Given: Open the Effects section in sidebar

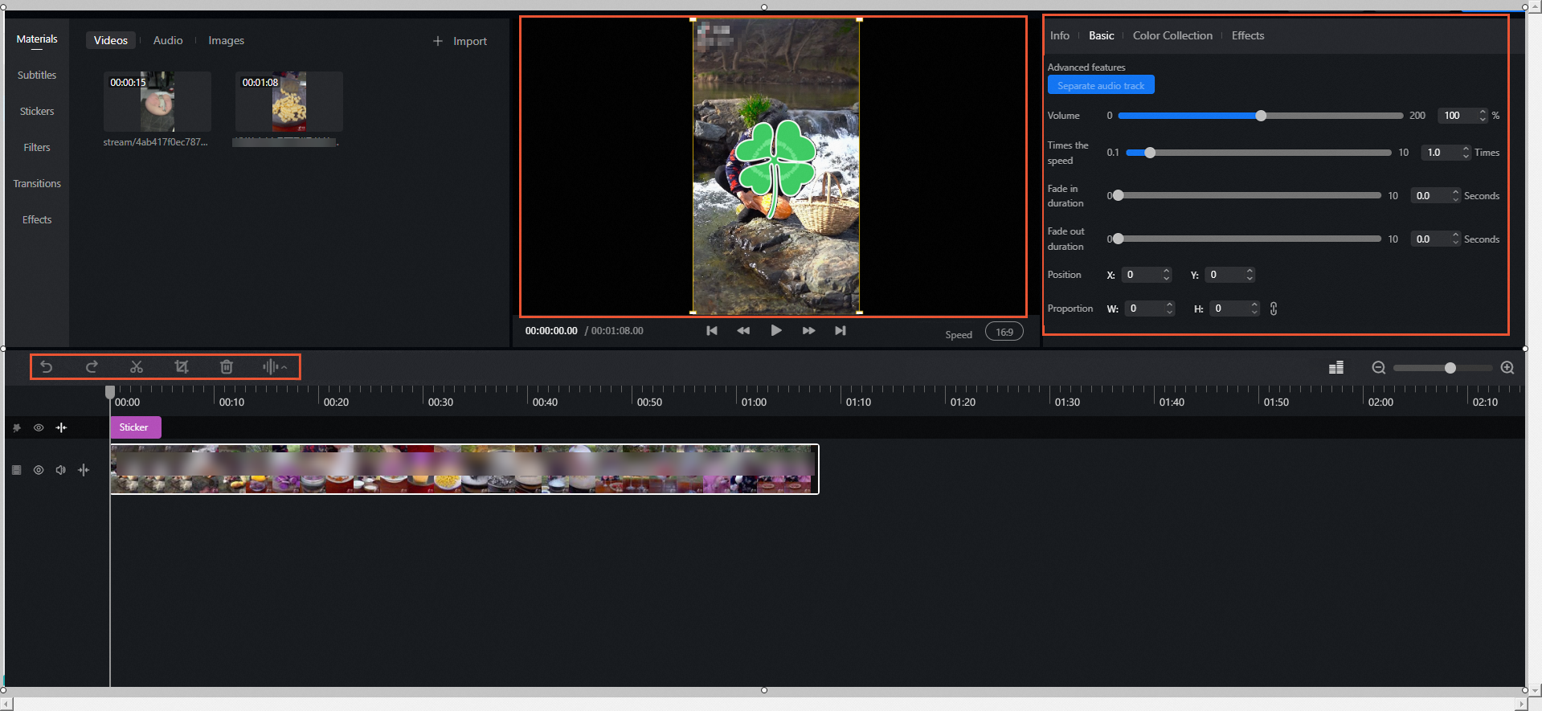Looking at the screenshot, I should point(37,219).
